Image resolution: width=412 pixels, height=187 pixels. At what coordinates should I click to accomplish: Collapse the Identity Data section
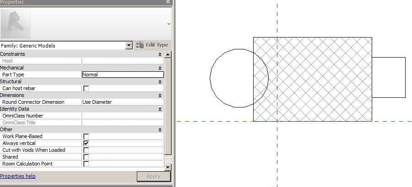(x=160, y=109)
